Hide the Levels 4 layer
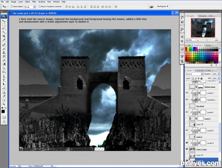Viewport: 222px width, 168px height. click(187, 143)
